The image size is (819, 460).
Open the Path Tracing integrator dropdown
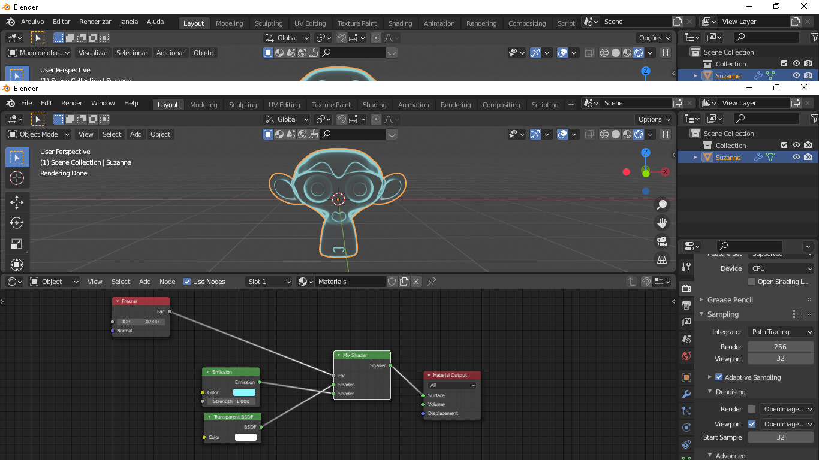coord(781,332)
